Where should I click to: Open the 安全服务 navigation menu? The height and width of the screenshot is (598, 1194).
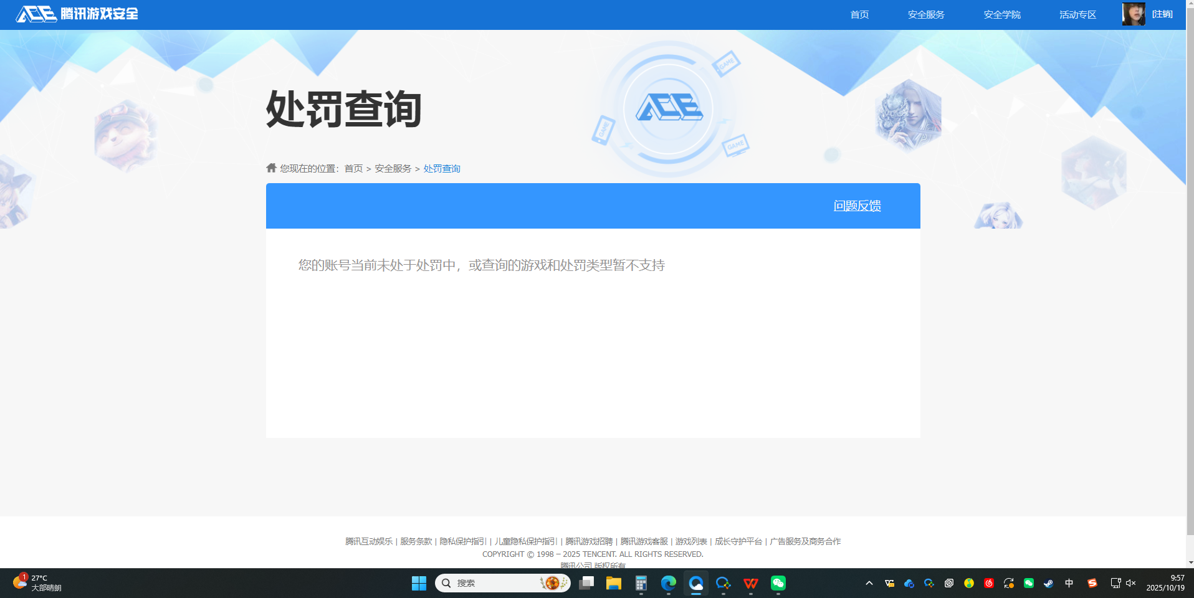pyautogui.click(x=926, y=14)
